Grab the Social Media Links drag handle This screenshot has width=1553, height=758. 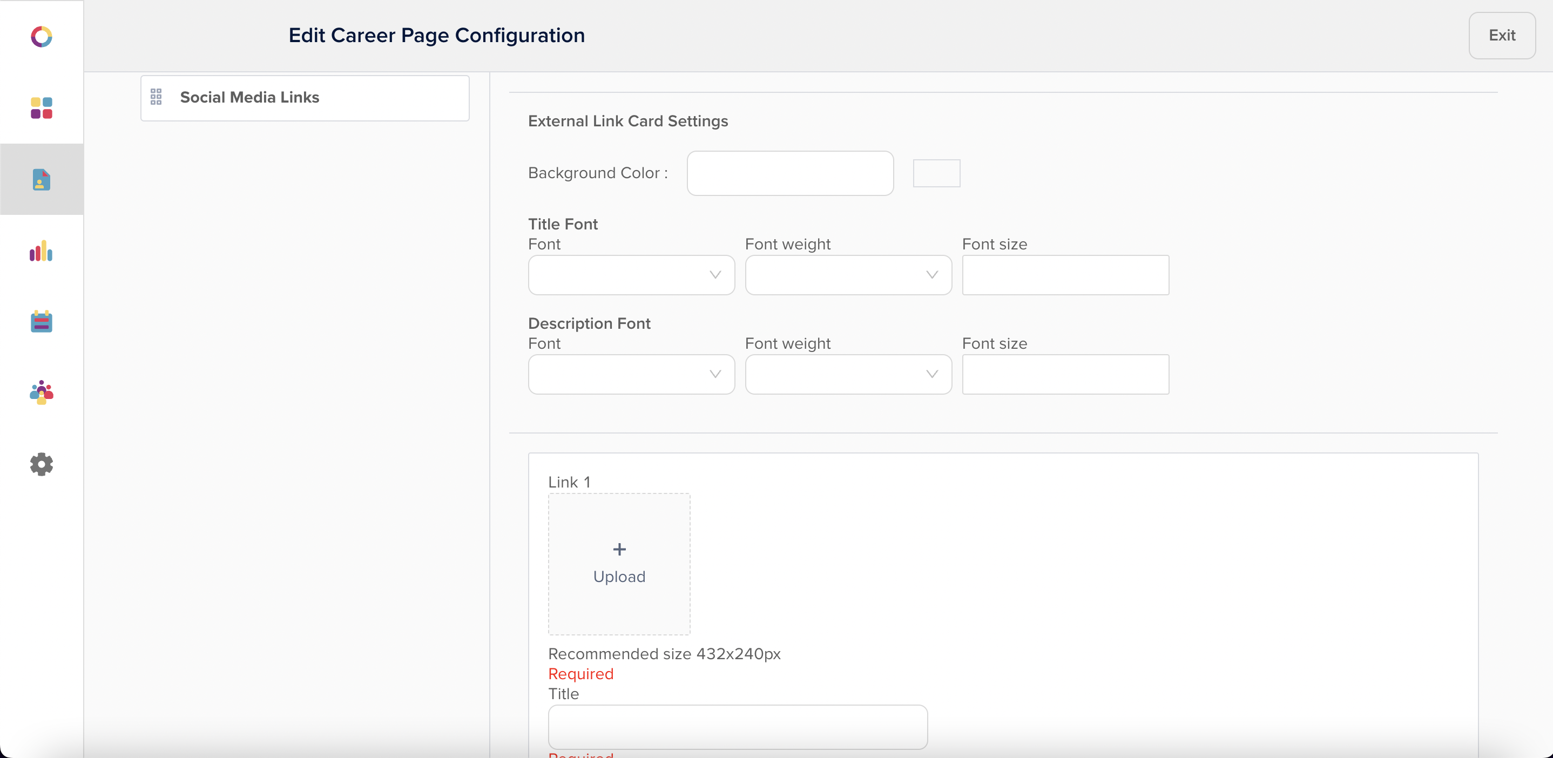(156, 97)
